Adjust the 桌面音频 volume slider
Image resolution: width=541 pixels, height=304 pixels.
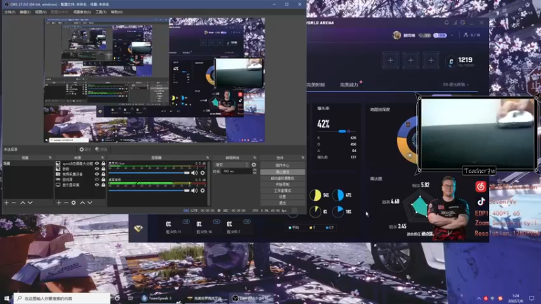click(149, 191)
